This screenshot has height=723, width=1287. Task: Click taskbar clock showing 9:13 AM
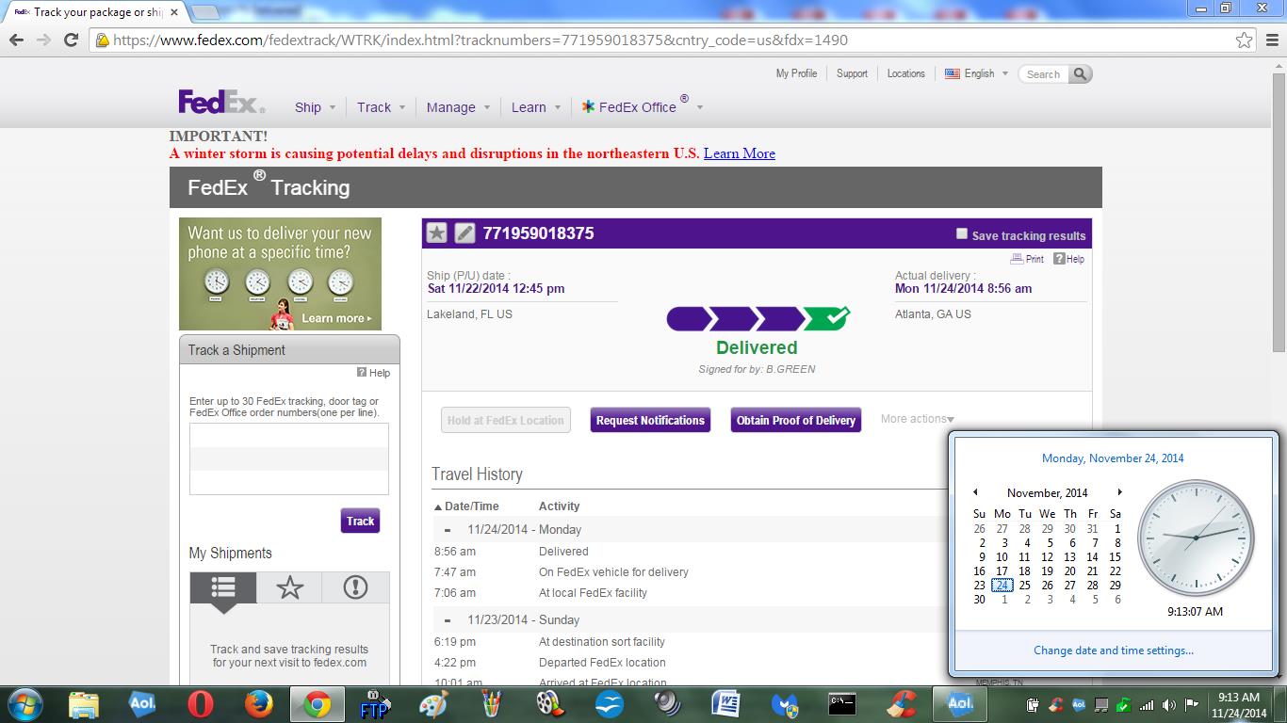pos(1239,704)
